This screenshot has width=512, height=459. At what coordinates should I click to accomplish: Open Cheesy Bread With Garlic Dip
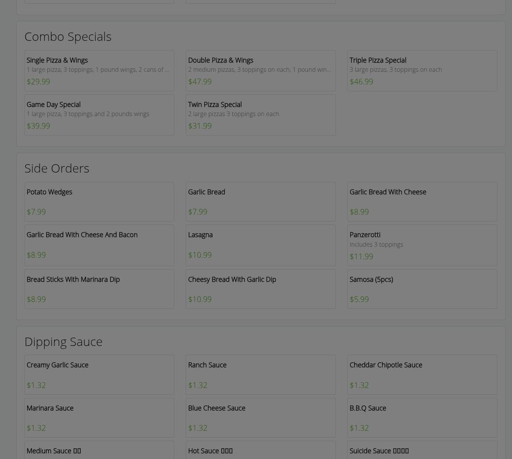pyautogui.click(x=260, y=289)
